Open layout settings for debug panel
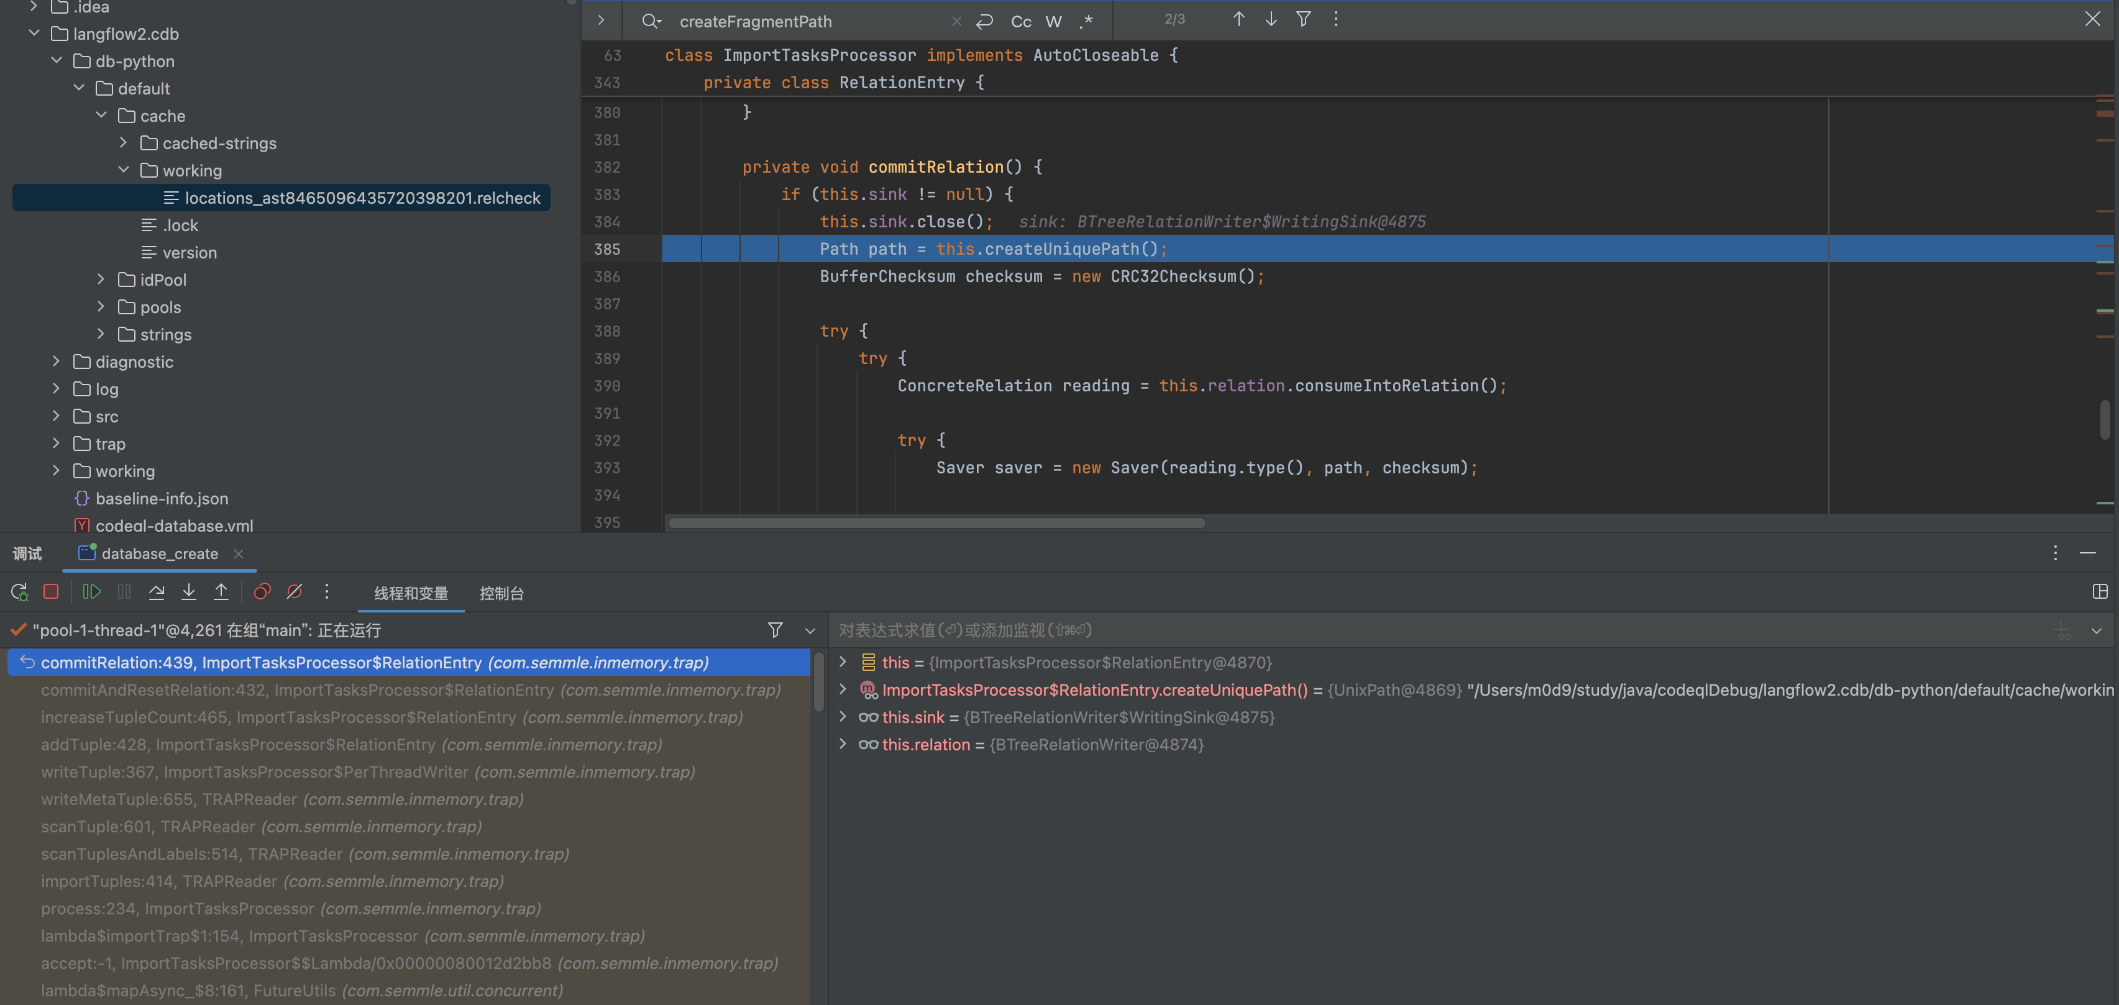2119x1005 pixels. pyautogui.click(x=2099, y=591)
